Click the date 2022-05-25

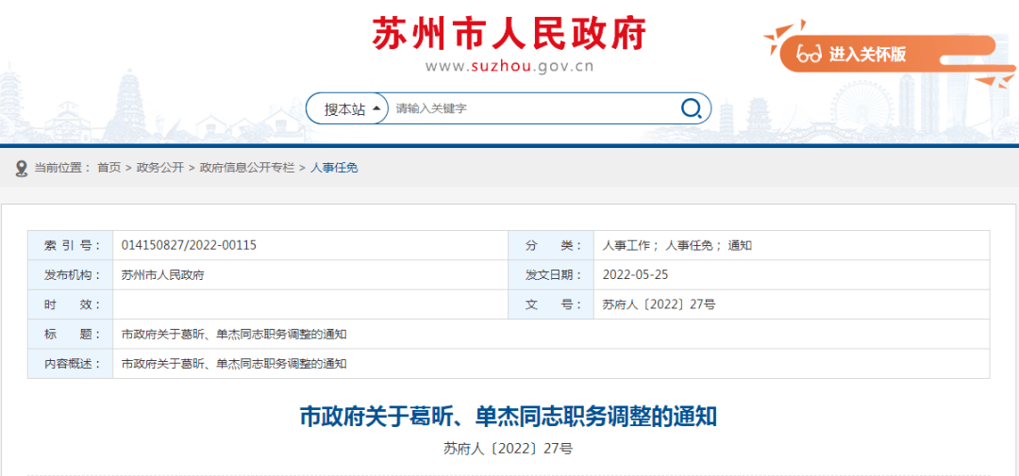pos(635,274)
